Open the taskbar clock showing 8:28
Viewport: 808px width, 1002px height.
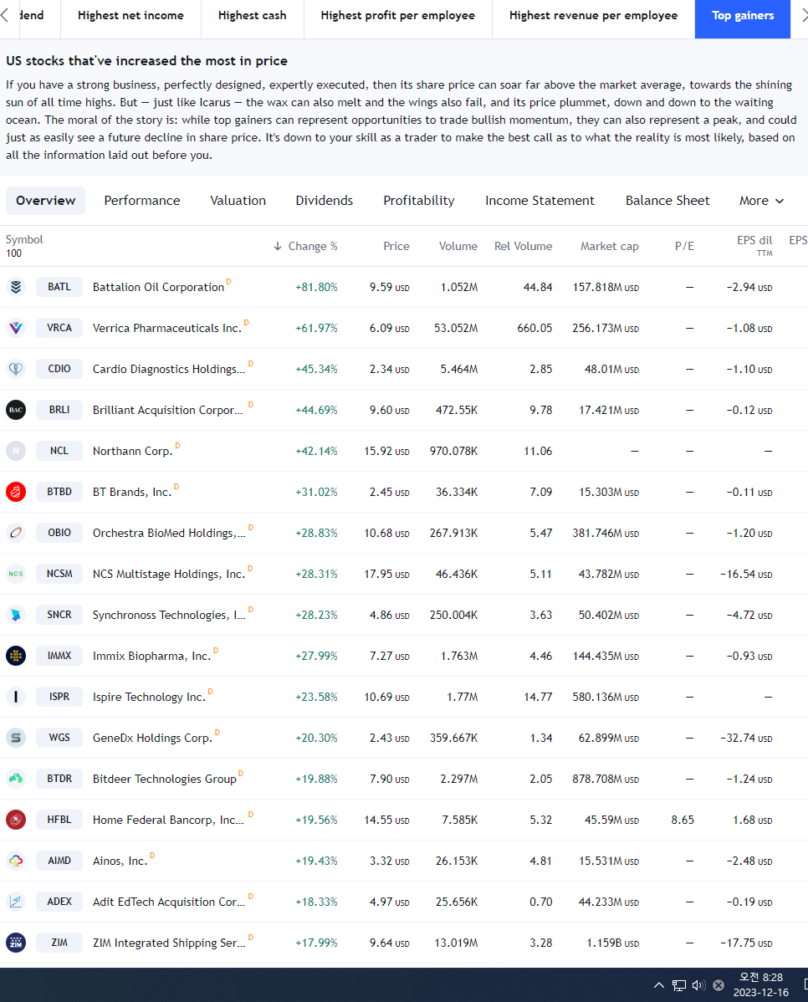tap(760, 984)
